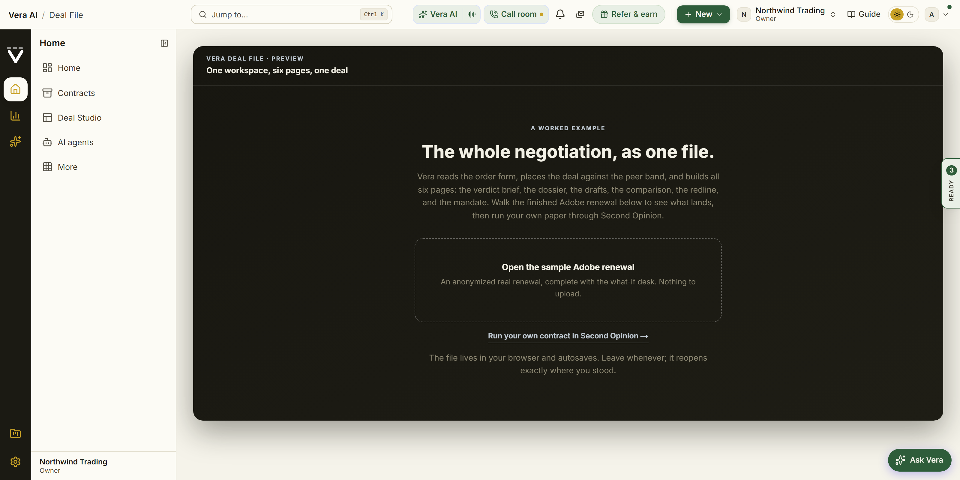Click the Vera AI assistant button

point(438,14)
